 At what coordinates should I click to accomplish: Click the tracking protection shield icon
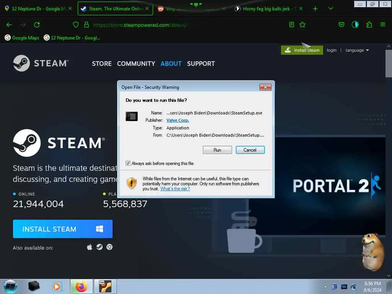tap(76, 24)
